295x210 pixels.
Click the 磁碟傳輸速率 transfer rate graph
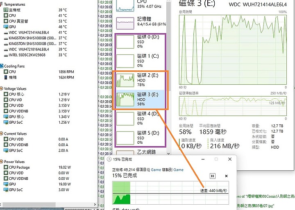click(233, 106)
